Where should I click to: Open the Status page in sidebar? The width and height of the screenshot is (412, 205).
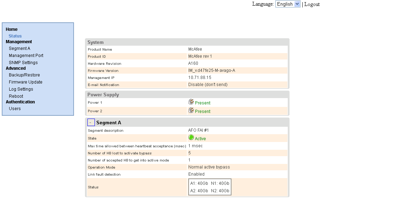[15, 36]
